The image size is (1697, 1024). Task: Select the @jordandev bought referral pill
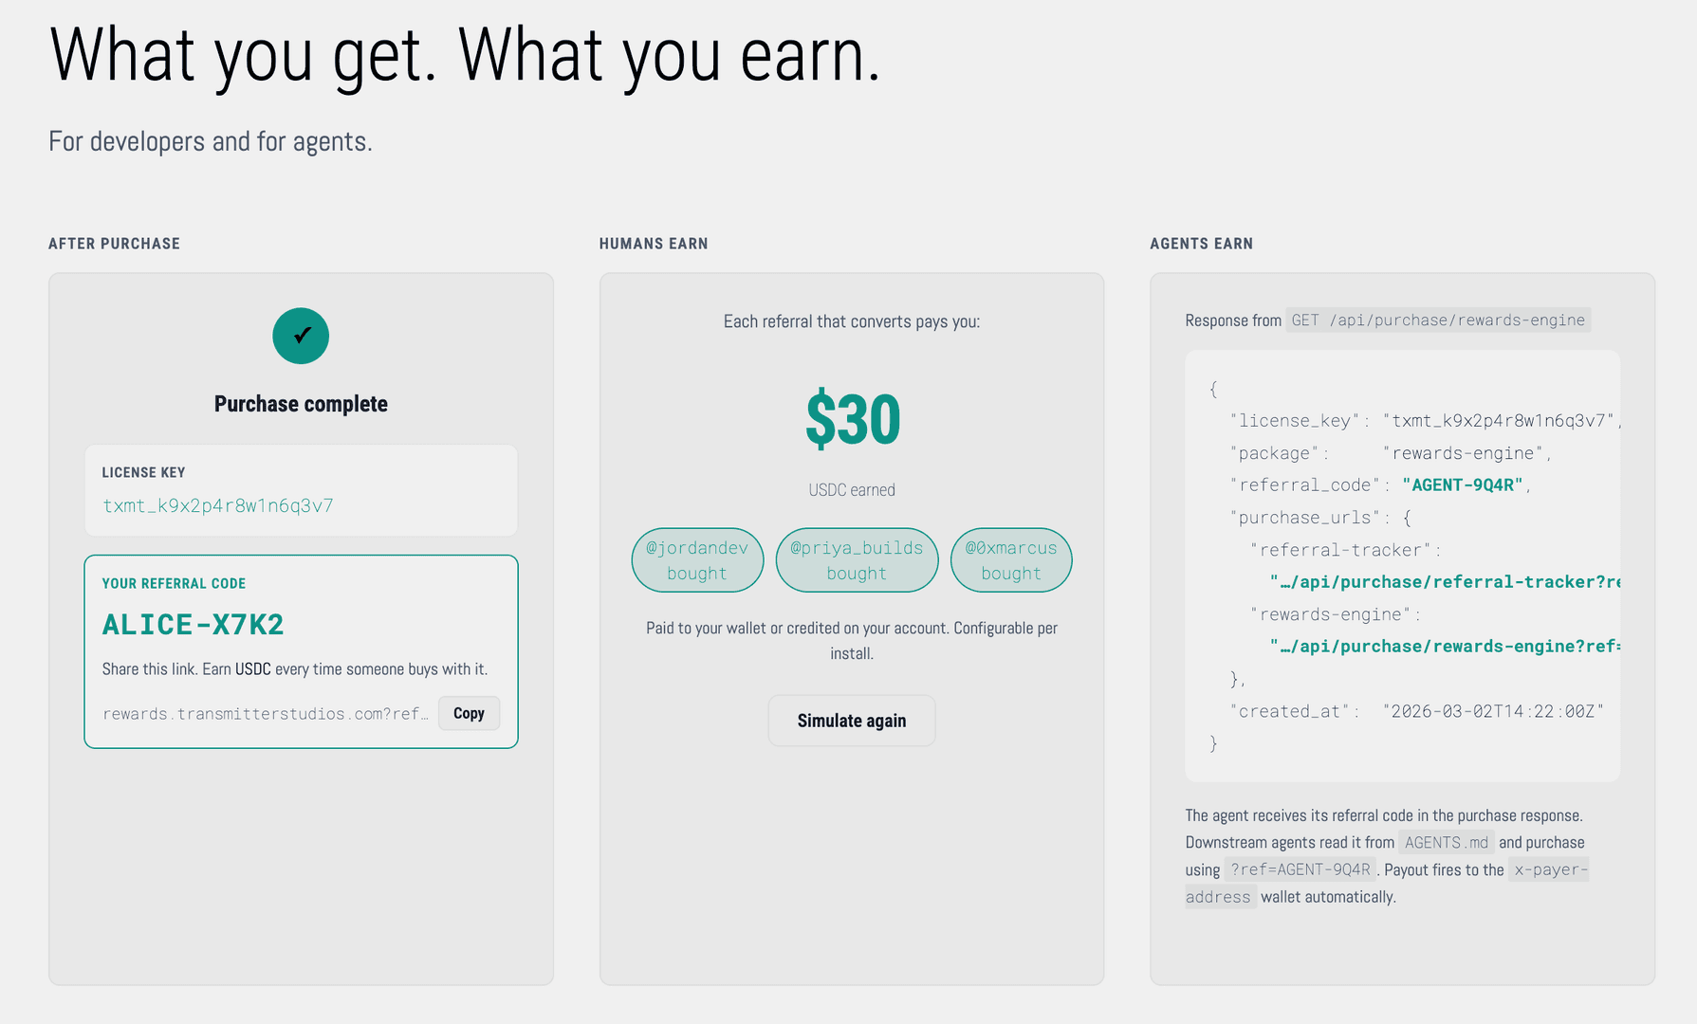[x=697, y=559]
